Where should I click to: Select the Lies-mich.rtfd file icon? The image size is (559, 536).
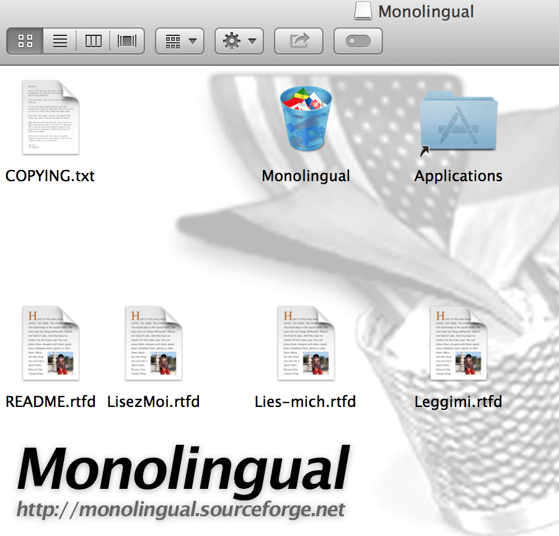tap(306, 343)
